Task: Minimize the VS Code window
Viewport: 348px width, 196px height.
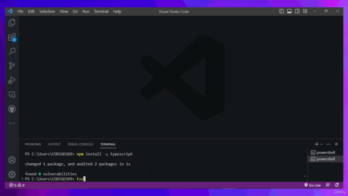Action: [314, 11]
